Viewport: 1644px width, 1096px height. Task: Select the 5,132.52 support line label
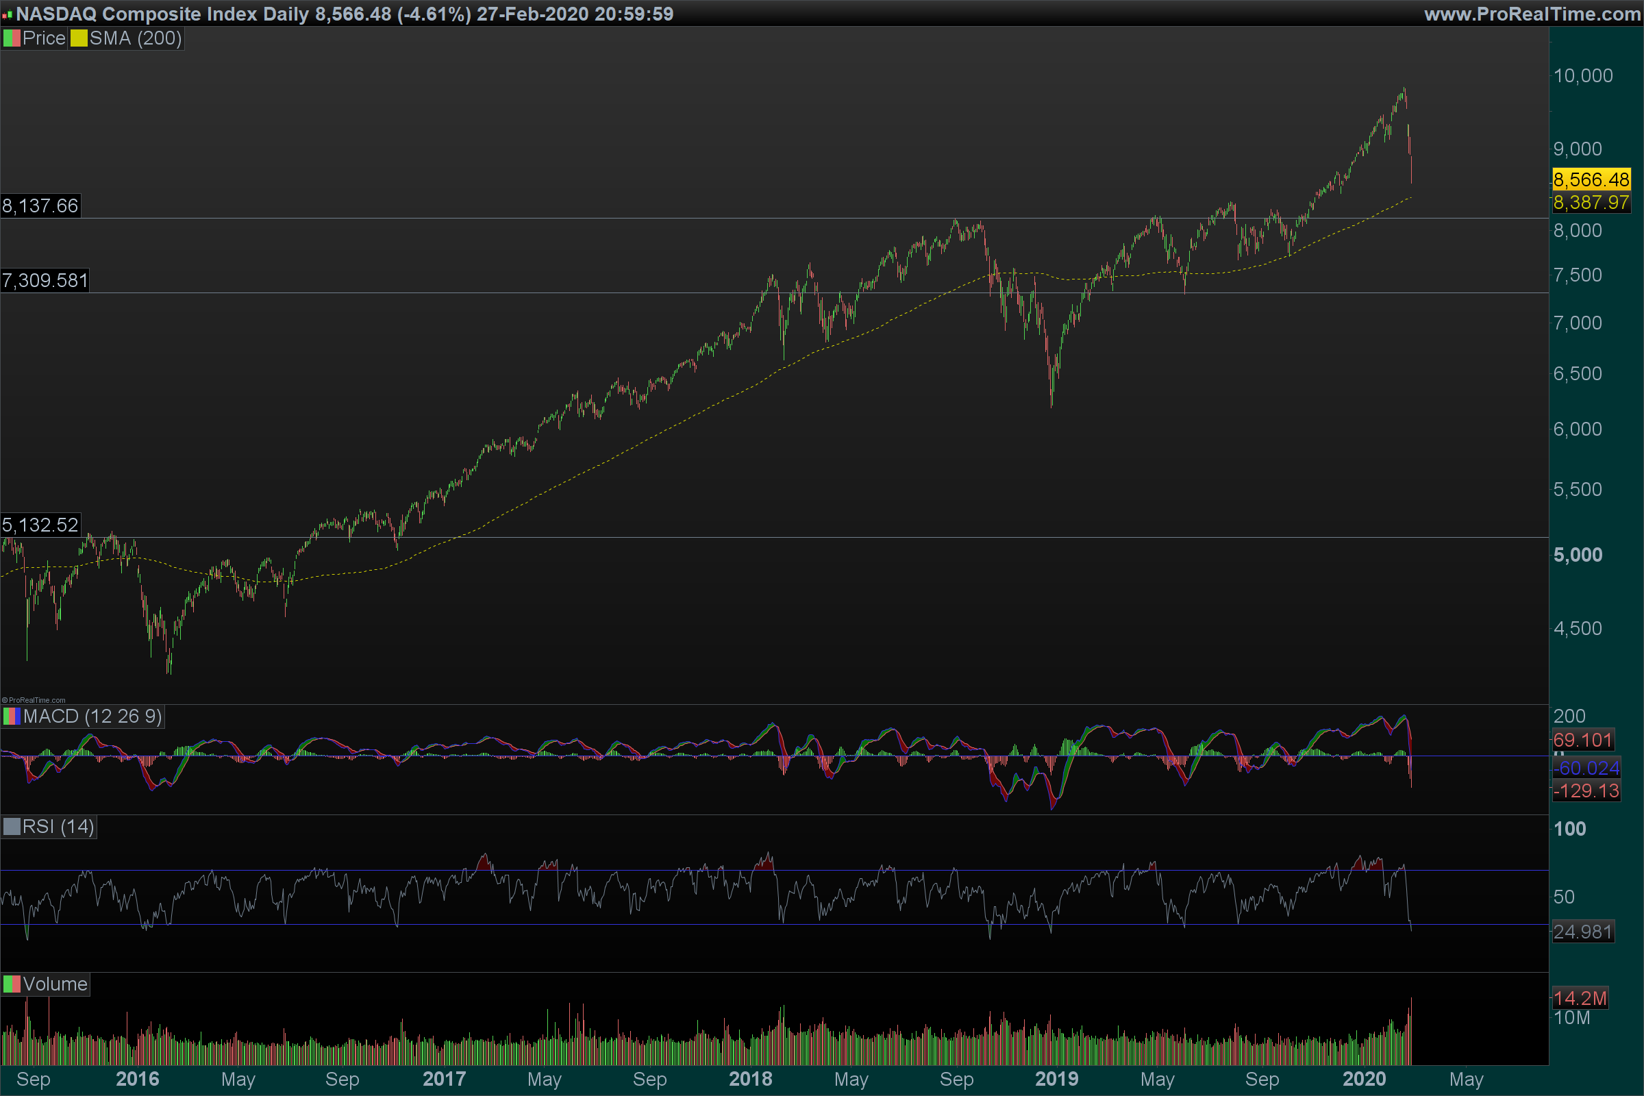pyautogui.click(x=40, y=525)
